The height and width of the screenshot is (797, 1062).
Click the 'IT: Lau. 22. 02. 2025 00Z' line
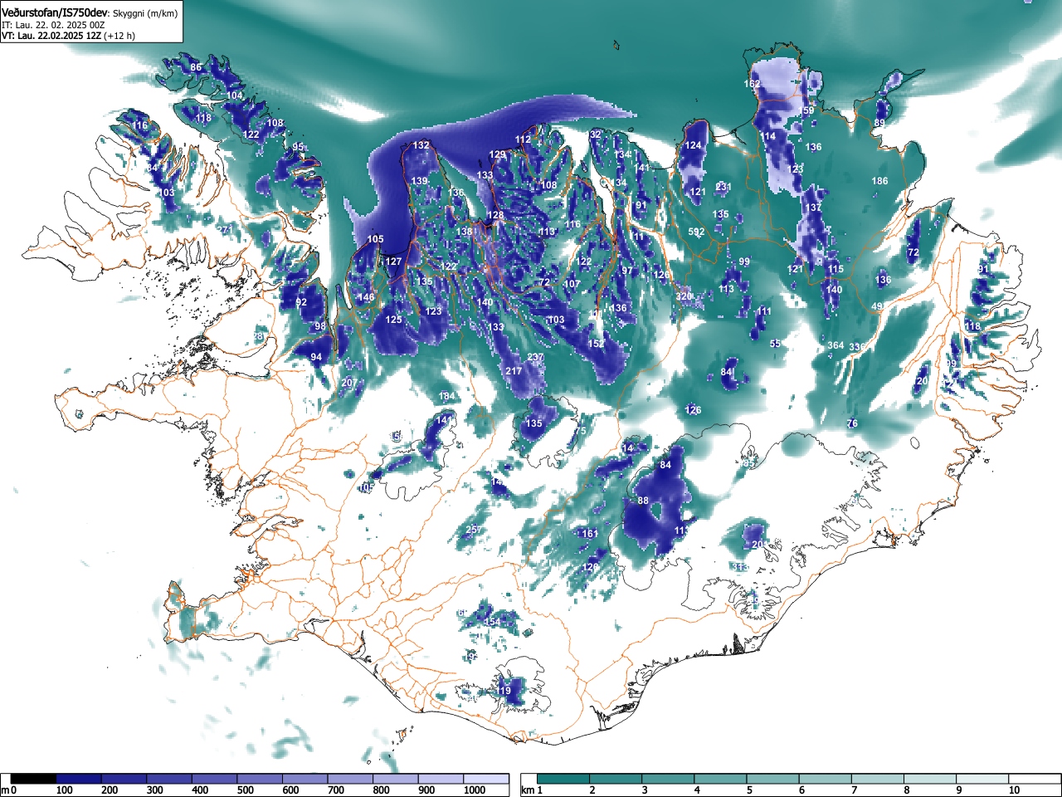pyautogui.click(x=53, y=25)
